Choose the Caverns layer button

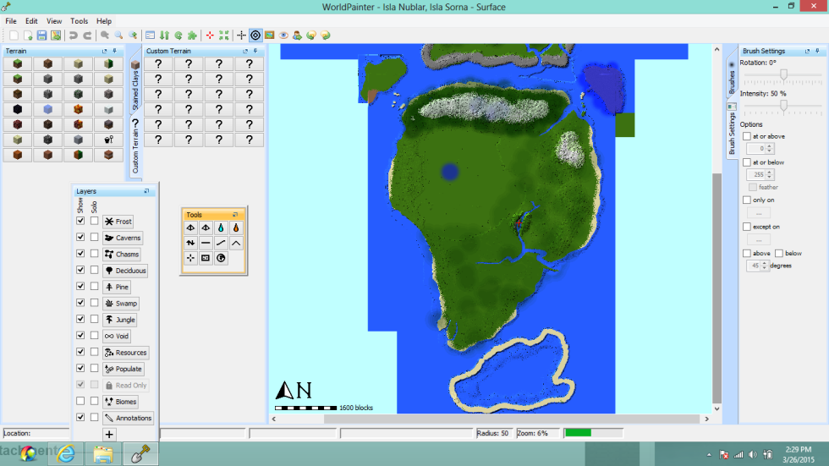point(123,238)
